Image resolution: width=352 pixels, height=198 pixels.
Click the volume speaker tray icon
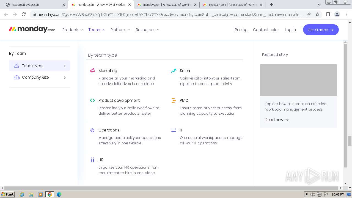(x=313, y=194)
